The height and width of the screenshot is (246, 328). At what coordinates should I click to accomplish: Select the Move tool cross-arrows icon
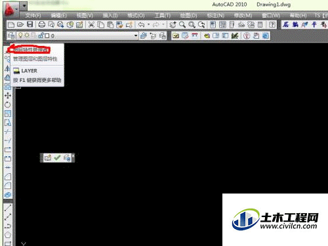coord(8,95)
